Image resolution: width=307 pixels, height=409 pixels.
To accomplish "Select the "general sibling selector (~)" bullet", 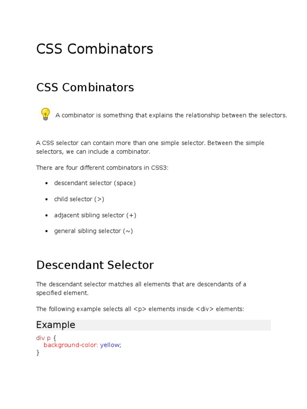I will tap(94, 231).
